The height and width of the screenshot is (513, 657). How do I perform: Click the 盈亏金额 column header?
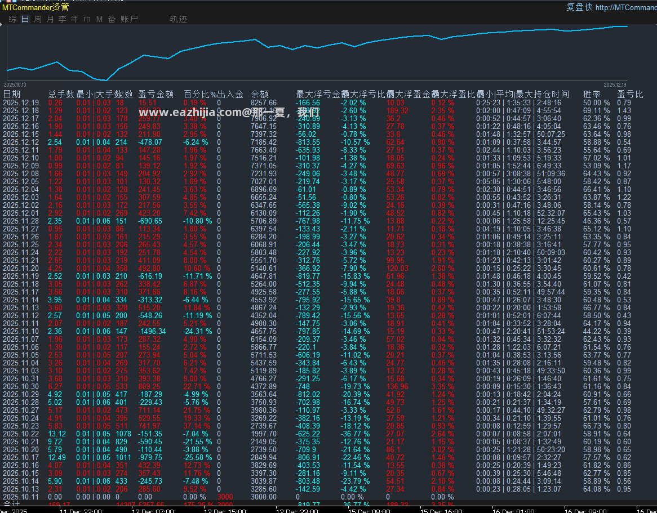pos(156,94)
